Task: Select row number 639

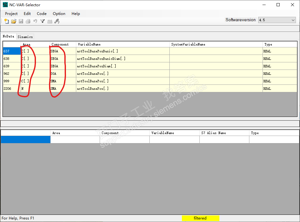Action: (12, 66)
